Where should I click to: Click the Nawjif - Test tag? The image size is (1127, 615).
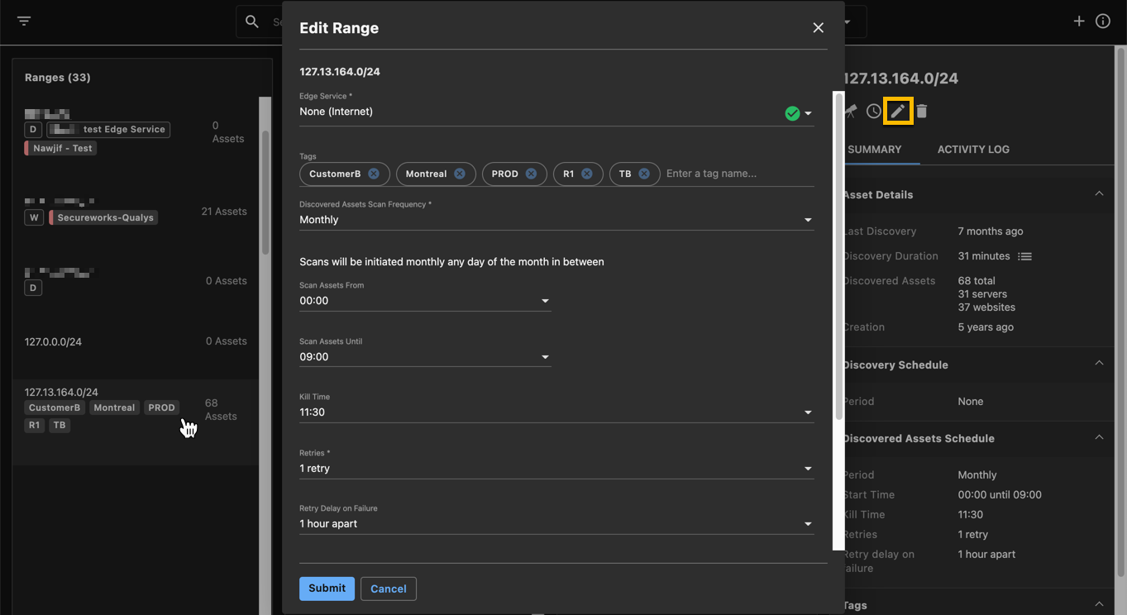coord(60,148)
